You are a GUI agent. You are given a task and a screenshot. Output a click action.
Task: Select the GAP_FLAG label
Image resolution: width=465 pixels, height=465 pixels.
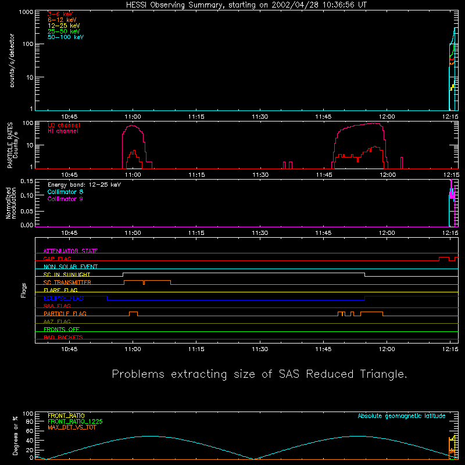(x=57, y=259)
